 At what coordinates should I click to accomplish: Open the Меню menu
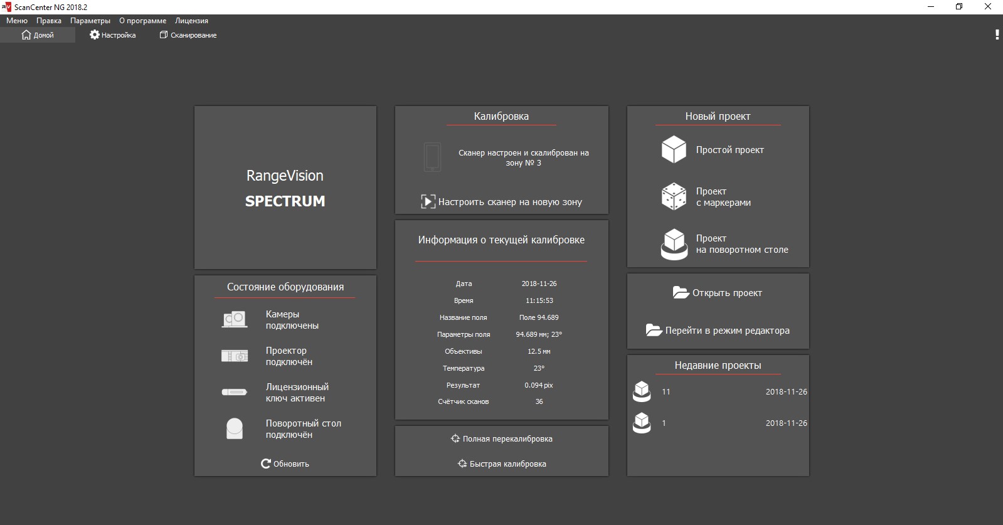coord(17,21)
